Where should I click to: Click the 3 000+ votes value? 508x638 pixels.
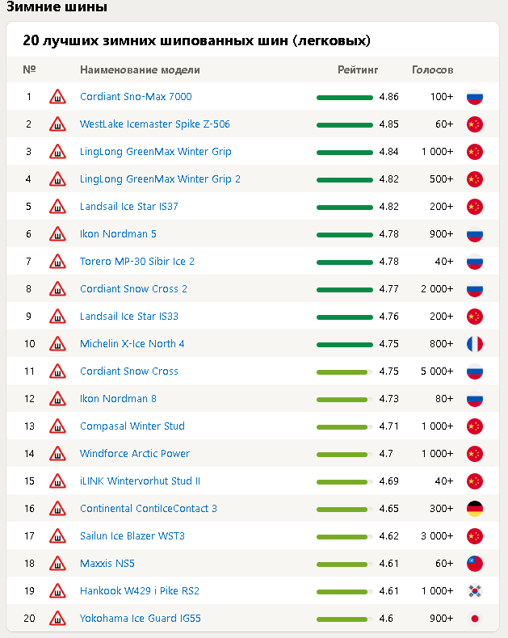[437, 536]
